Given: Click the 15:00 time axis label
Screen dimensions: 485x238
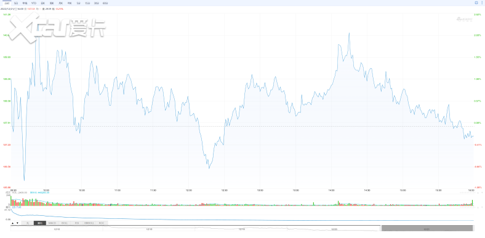Looking at the screenshot, I should (403, 191).
